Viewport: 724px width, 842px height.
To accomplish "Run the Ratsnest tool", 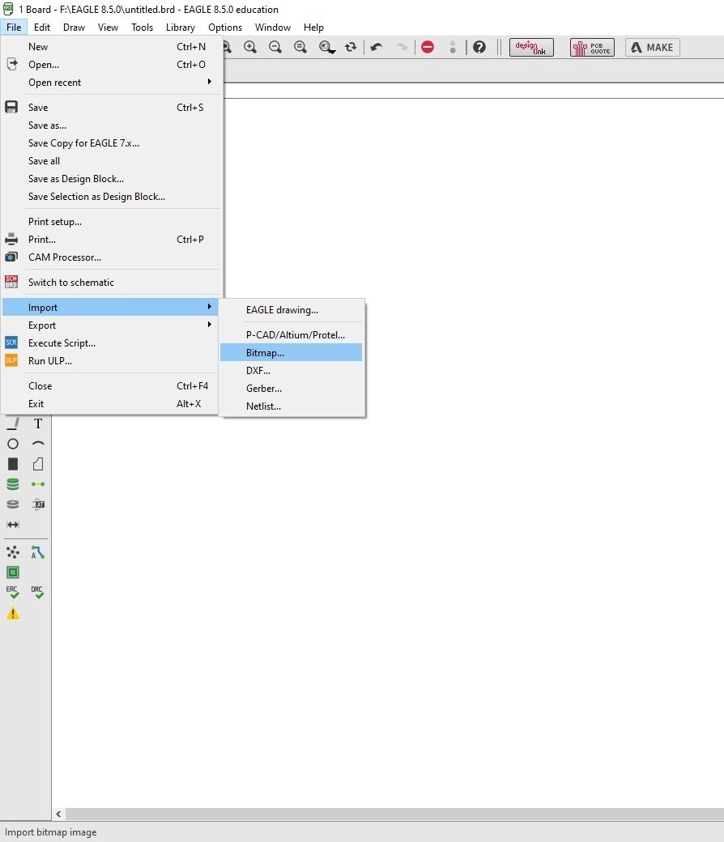I will pyautogui.click(x=13, y=552).
